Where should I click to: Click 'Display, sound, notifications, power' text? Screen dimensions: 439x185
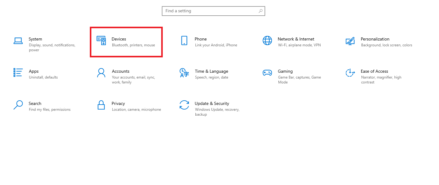52,48
